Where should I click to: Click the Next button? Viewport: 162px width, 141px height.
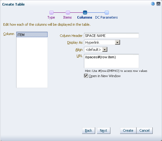click(104, 130)
